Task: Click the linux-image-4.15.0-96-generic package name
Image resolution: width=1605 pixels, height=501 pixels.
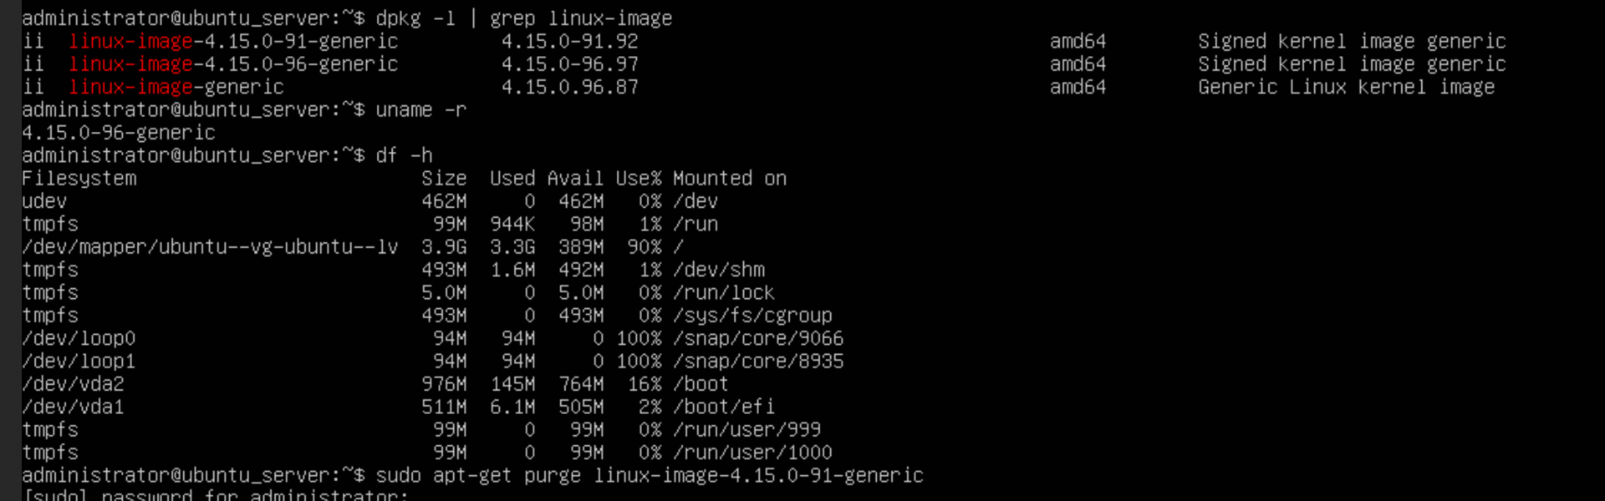Action: [233, 64]
